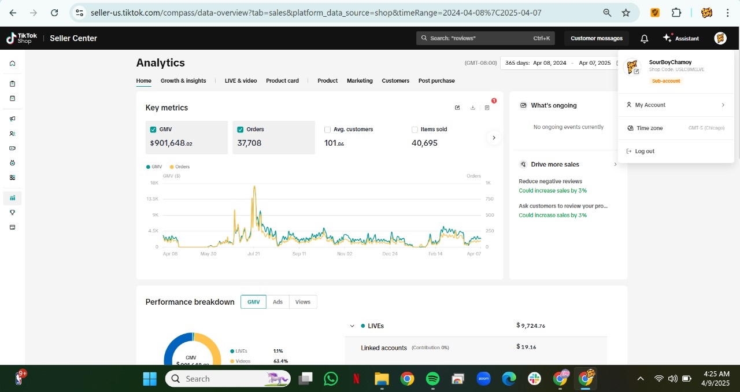The width and height of the screenshot is (740, 392).
Task: Enable the Avg. customers checkbox
Action: pos(328,130)
